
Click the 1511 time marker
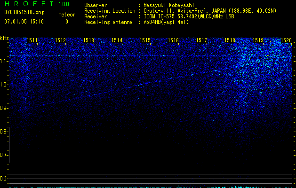[32, 40]
